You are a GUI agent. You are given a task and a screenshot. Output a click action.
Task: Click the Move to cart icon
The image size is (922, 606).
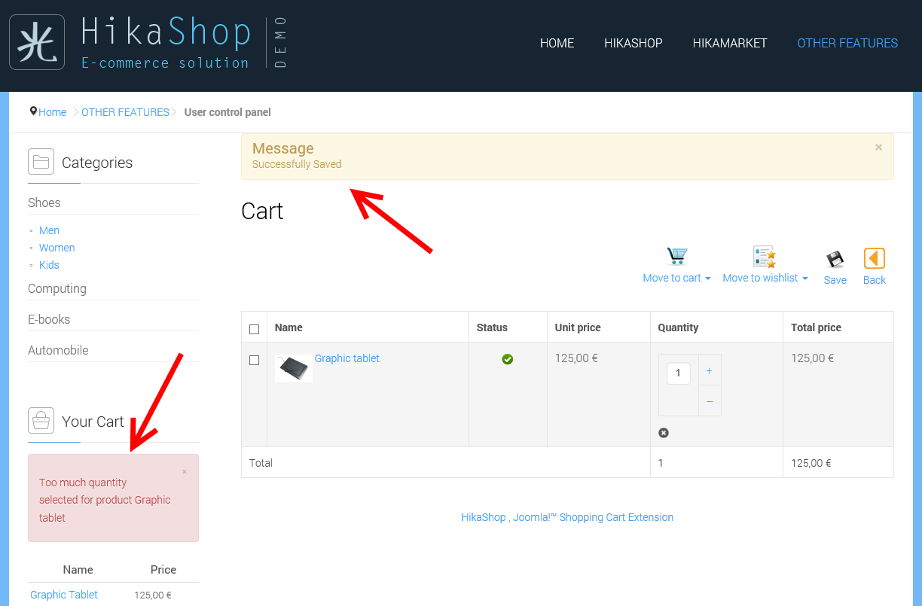coord(677,257)
